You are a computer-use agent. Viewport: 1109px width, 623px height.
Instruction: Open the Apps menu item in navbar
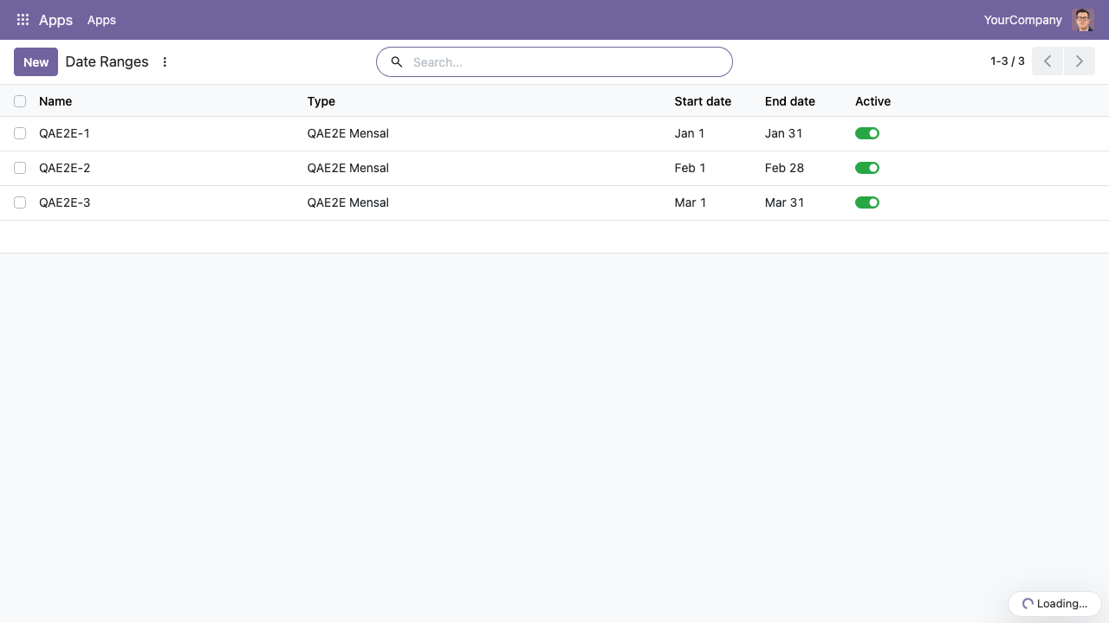pos(101,20)
